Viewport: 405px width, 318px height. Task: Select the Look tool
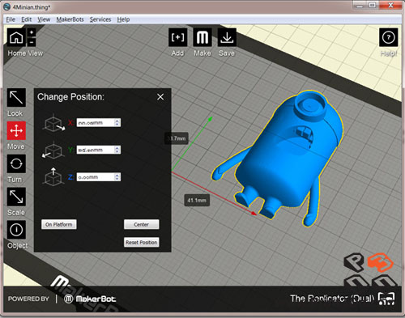coord(16,98)
